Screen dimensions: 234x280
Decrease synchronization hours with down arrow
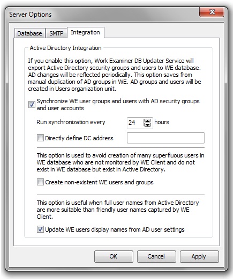click(147, 125)
